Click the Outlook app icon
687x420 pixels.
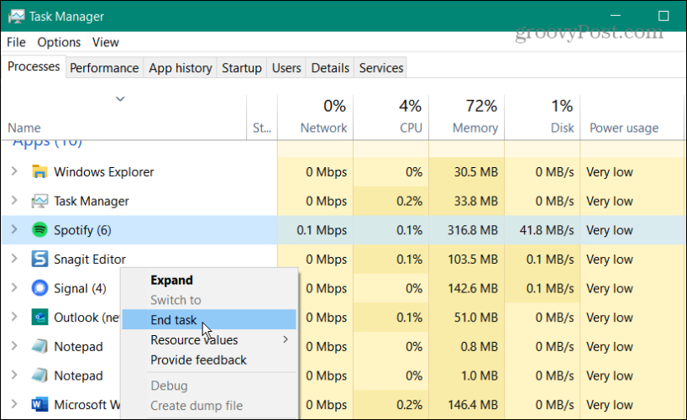tap(39, 318)
